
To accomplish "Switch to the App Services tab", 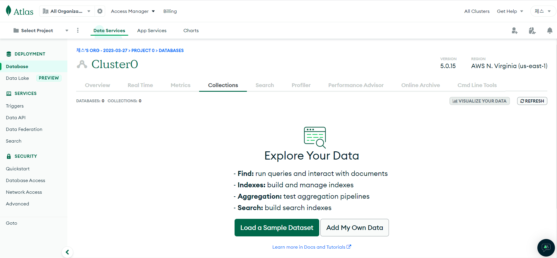I will (x=152, y=30).
